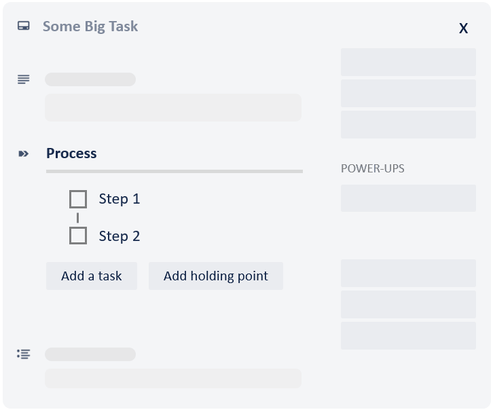493x410 pixels.
Task: Click the checklist icon below the buttons
Action: [x=24, y=354]
